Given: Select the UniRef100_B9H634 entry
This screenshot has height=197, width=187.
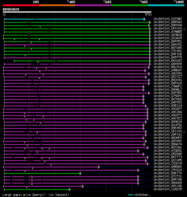Looking at the screenshot, I should 168,122.
